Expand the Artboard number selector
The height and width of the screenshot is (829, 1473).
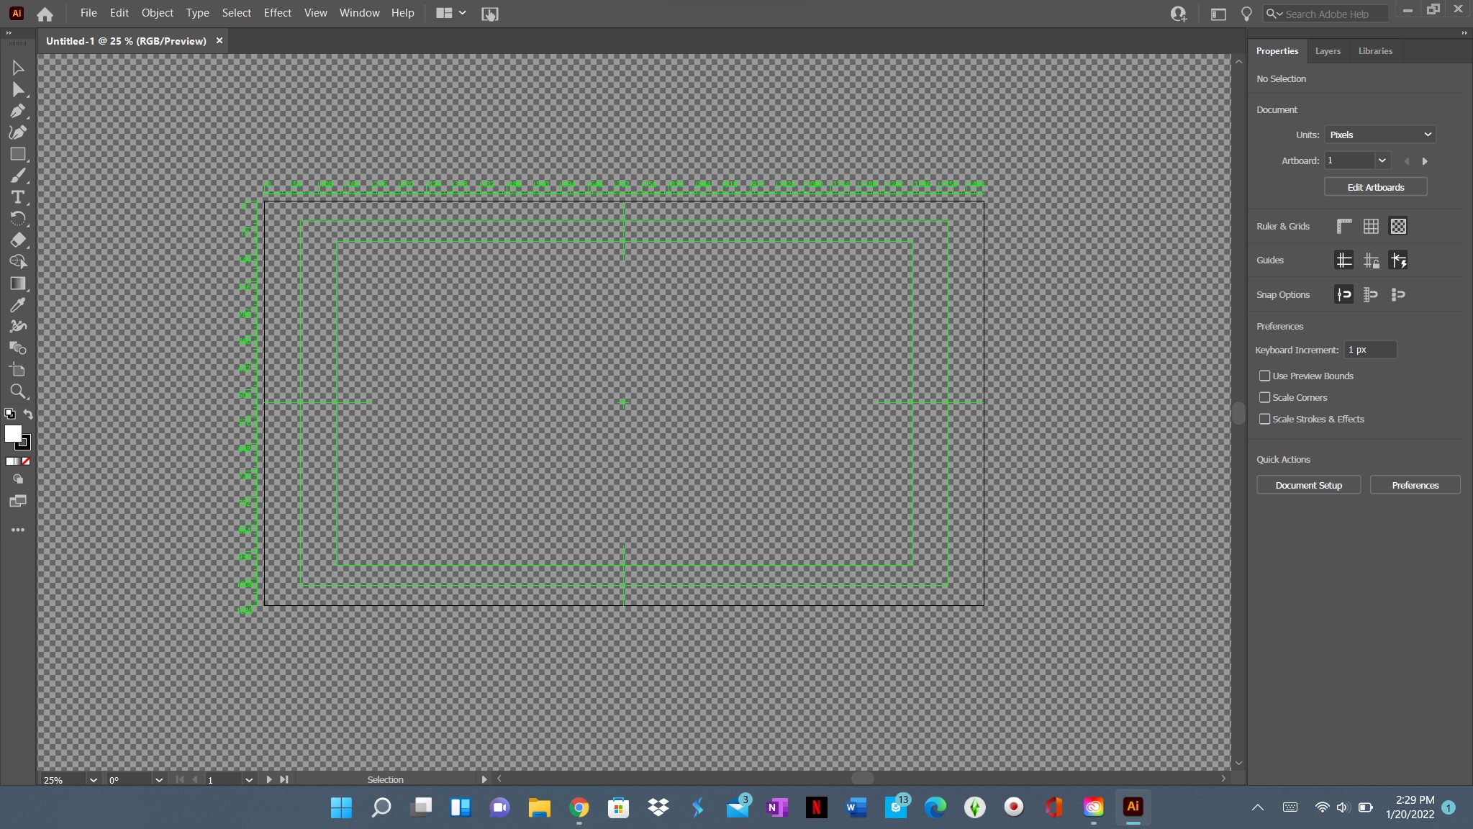[x=1381, y=160]
